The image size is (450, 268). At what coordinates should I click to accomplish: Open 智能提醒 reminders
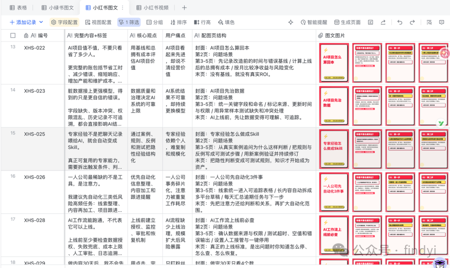tap(314, 22)
